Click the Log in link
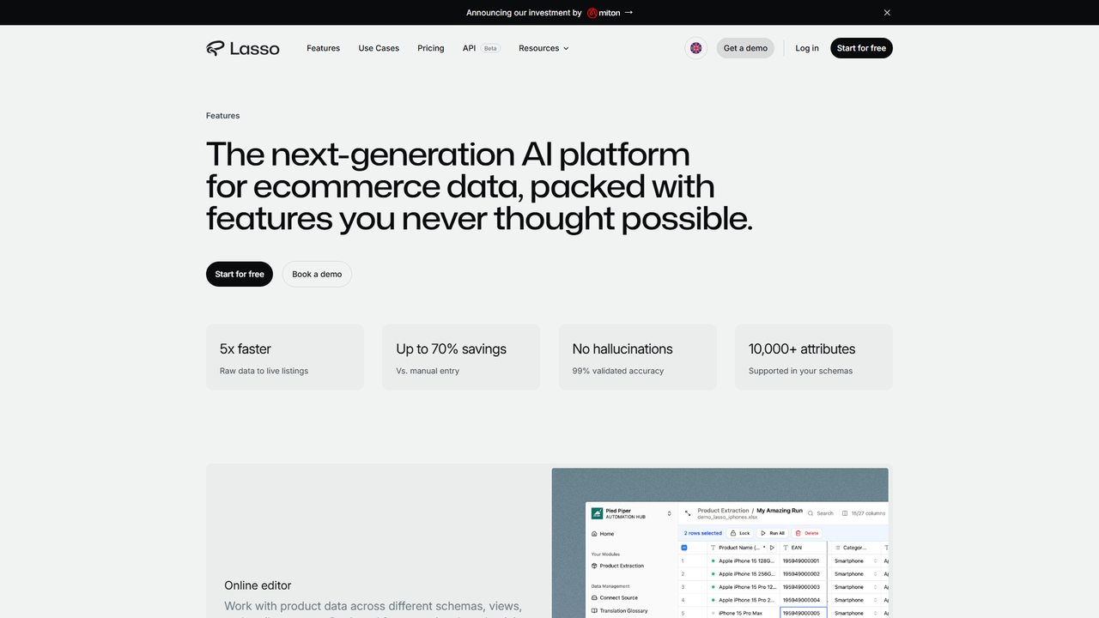The width and height of the screenshot is (1099, 618). click(x=807, y=48)
